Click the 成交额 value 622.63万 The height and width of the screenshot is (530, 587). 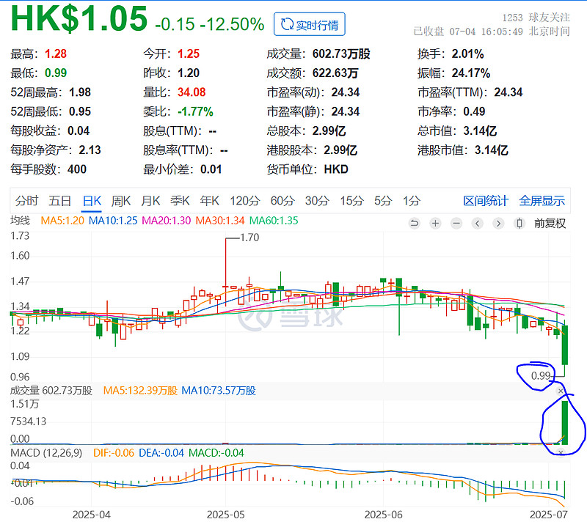[335, 73]
